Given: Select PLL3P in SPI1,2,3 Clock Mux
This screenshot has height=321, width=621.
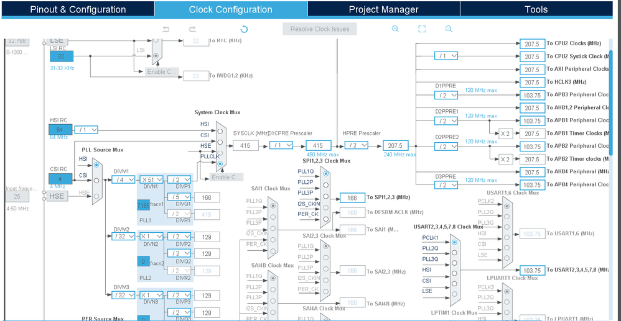Looking at the screenshot, I should (x=325, y=196).
